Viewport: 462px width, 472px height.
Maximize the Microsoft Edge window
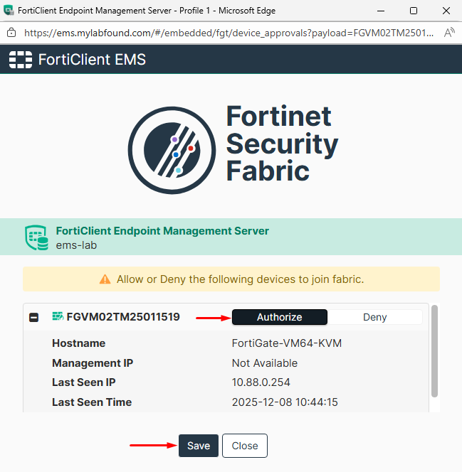(x=414, y=11)
